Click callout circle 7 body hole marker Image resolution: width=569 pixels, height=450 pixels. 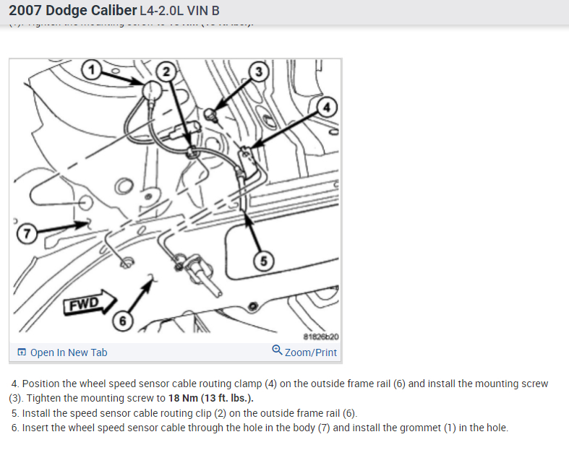[x=27, y=233]
